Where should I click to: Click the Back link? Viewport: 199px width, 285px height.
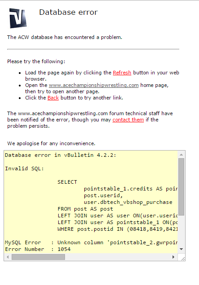click(53, 98)
